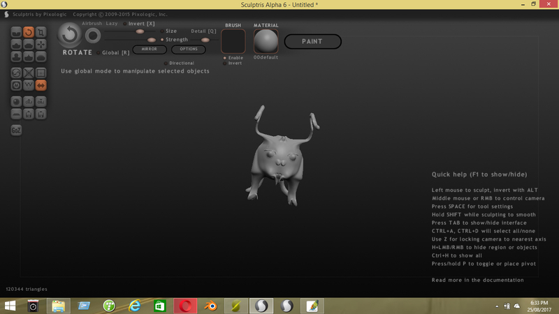
Task: Toggle the Size pressure dot
Action: (x=162, y=31)
